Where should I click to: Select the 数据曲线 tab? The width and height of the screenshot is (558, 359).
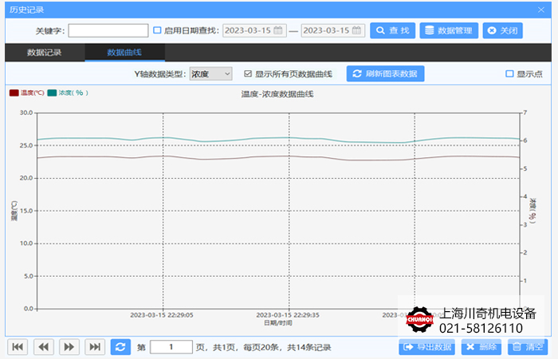[124, 53]
